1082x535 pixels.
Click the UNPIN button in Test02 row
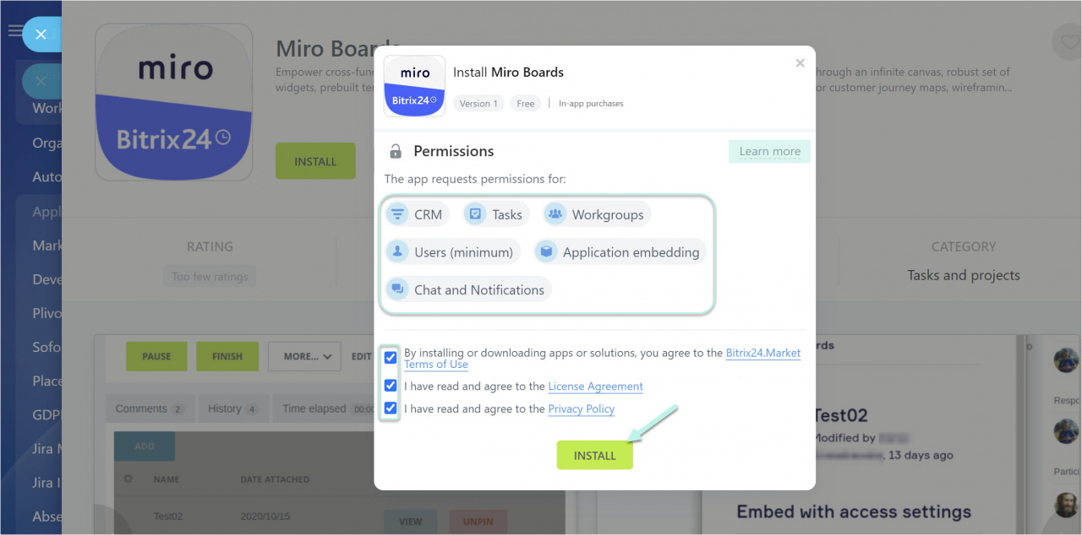[478, 521]
